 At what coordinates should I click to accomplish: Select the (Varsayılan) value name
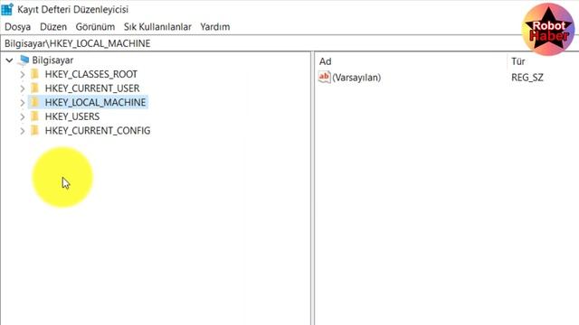point(356,78)
